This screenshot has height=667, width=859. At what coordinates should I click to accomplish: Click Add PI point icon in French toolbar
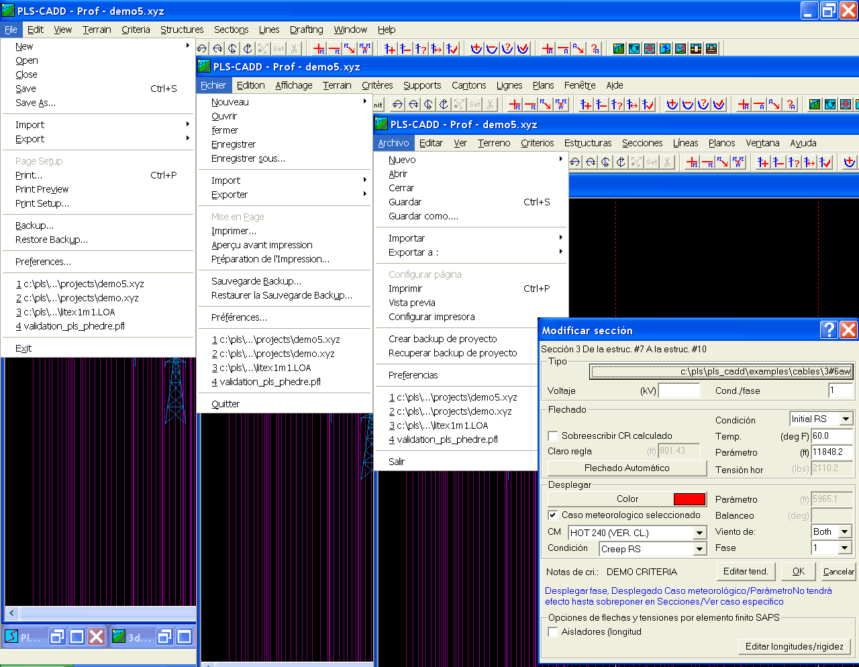515,105
